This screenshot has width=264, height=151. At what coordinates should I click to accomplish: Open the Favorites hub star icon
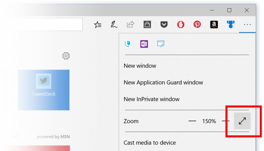pyautogui.click(x=97, y=25)
